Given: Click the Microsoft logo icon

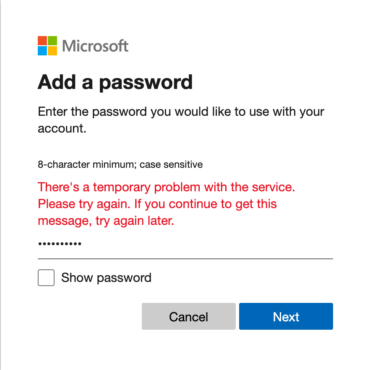Looking at the screenshot, I should [x=47, y=46].
